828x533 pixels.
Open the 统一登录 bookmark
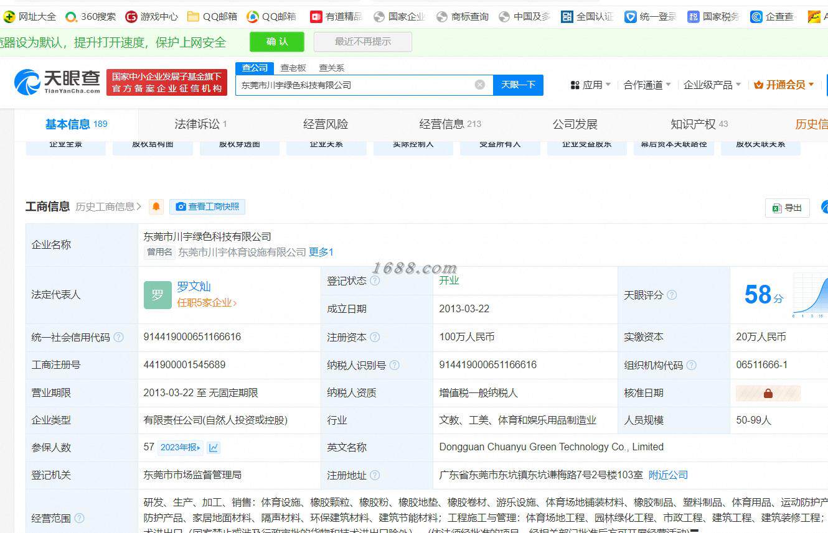tap(651, 17)
